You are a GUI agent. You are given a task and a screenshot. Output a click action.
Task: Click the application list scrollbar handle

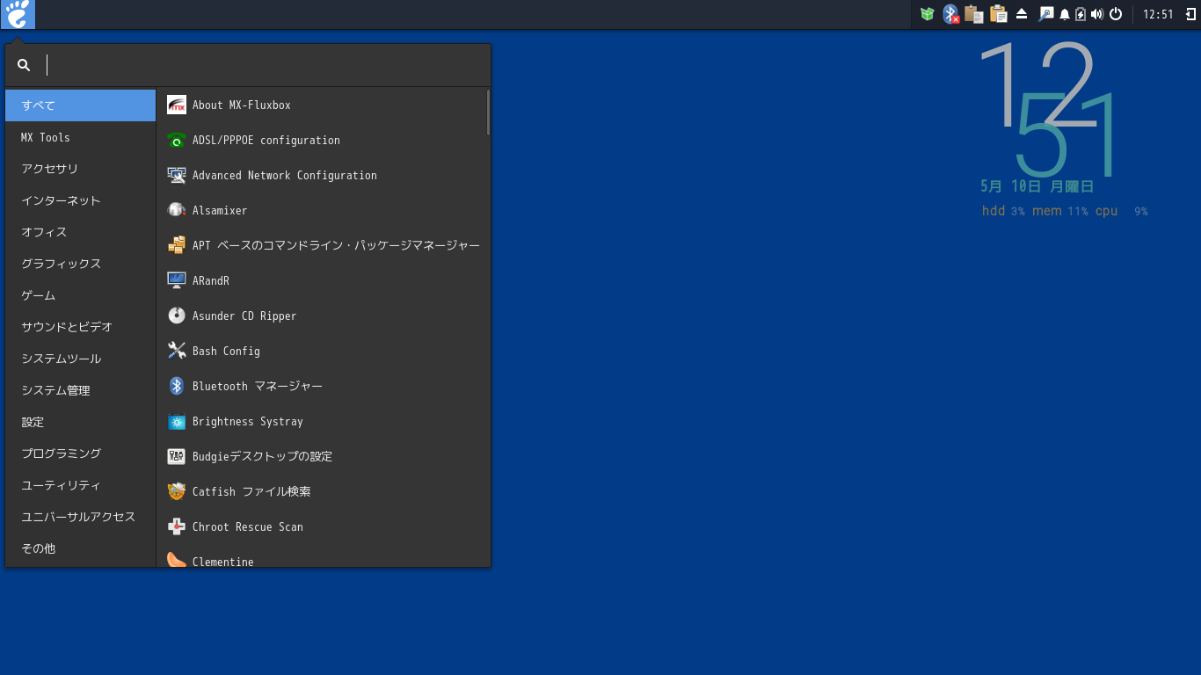488,112
